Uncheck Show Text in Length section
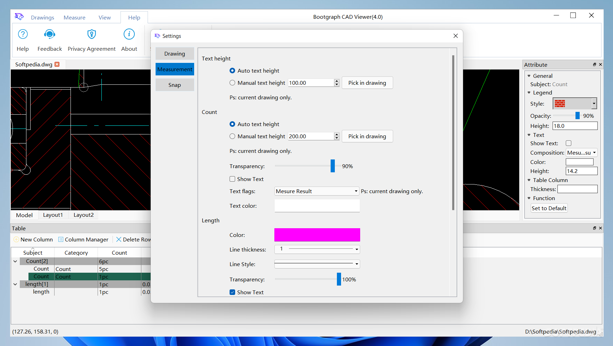613x346 pixels. click(x=232, y=292)
